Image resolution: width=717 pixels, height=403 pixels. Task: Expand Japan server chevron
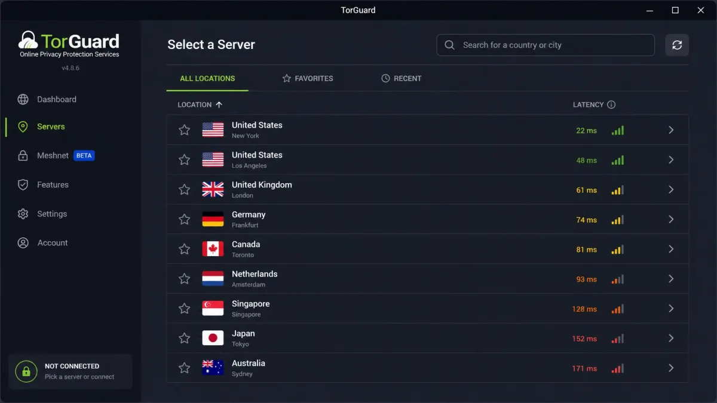pyautogui.click(x=671, y=339)
